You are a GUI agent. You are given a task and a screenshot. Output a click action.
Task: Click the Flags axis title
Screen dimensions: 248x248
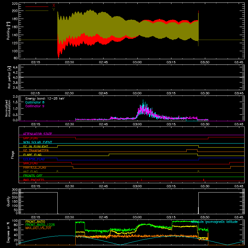point(12,155)
